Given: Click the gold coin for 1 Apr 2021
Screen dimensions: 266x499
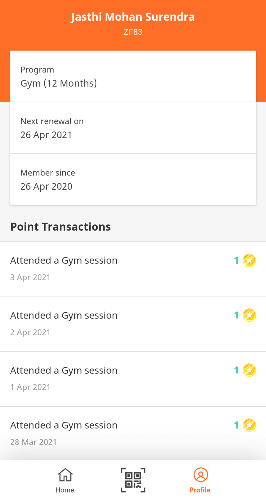Looking at the screenshot, I should point(249,370).
